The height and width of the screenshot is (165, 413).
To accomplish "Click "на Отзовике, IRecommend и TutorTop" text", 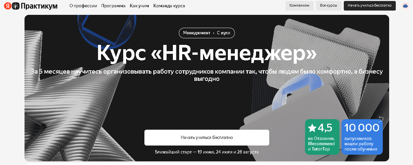I will [x=321, y=144].
